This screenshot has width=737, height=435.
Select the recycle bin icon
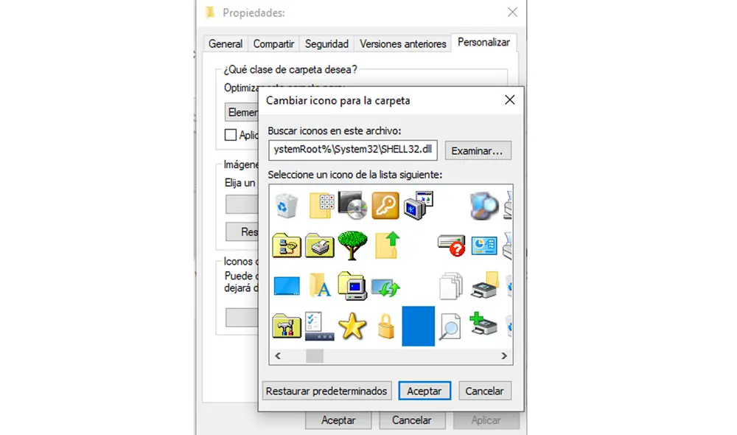click(285, 206)
